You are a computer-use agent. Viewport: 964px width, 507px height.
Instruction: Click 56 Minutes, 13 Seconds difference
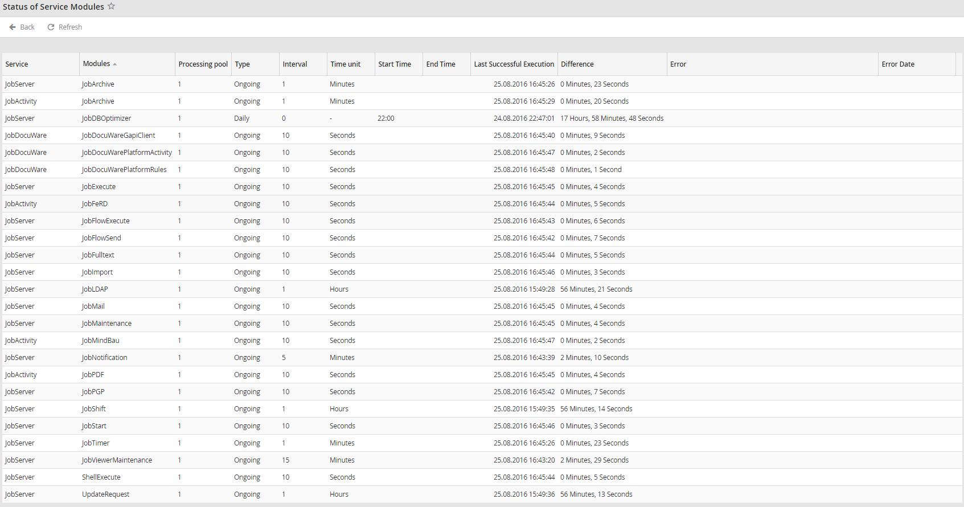coord(596,494)
